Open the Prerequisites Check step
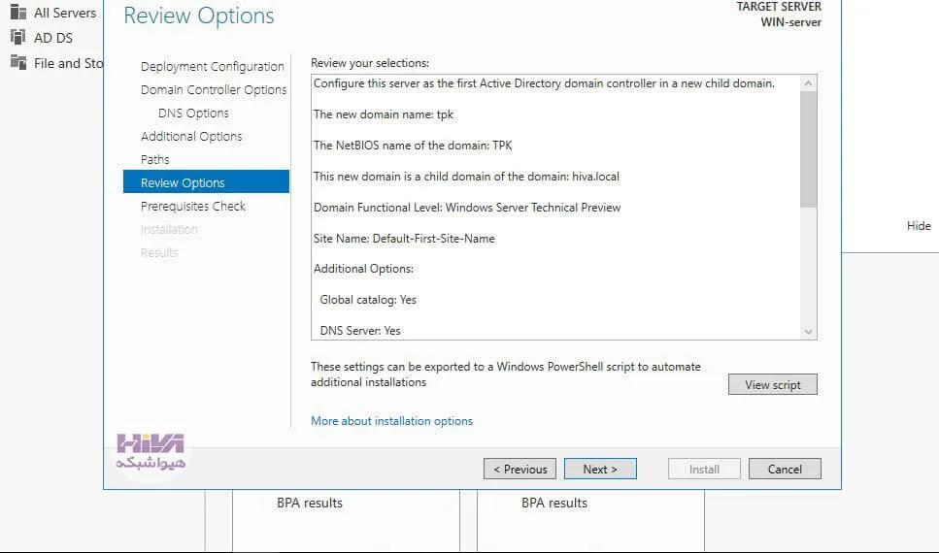 coord(193,207)
